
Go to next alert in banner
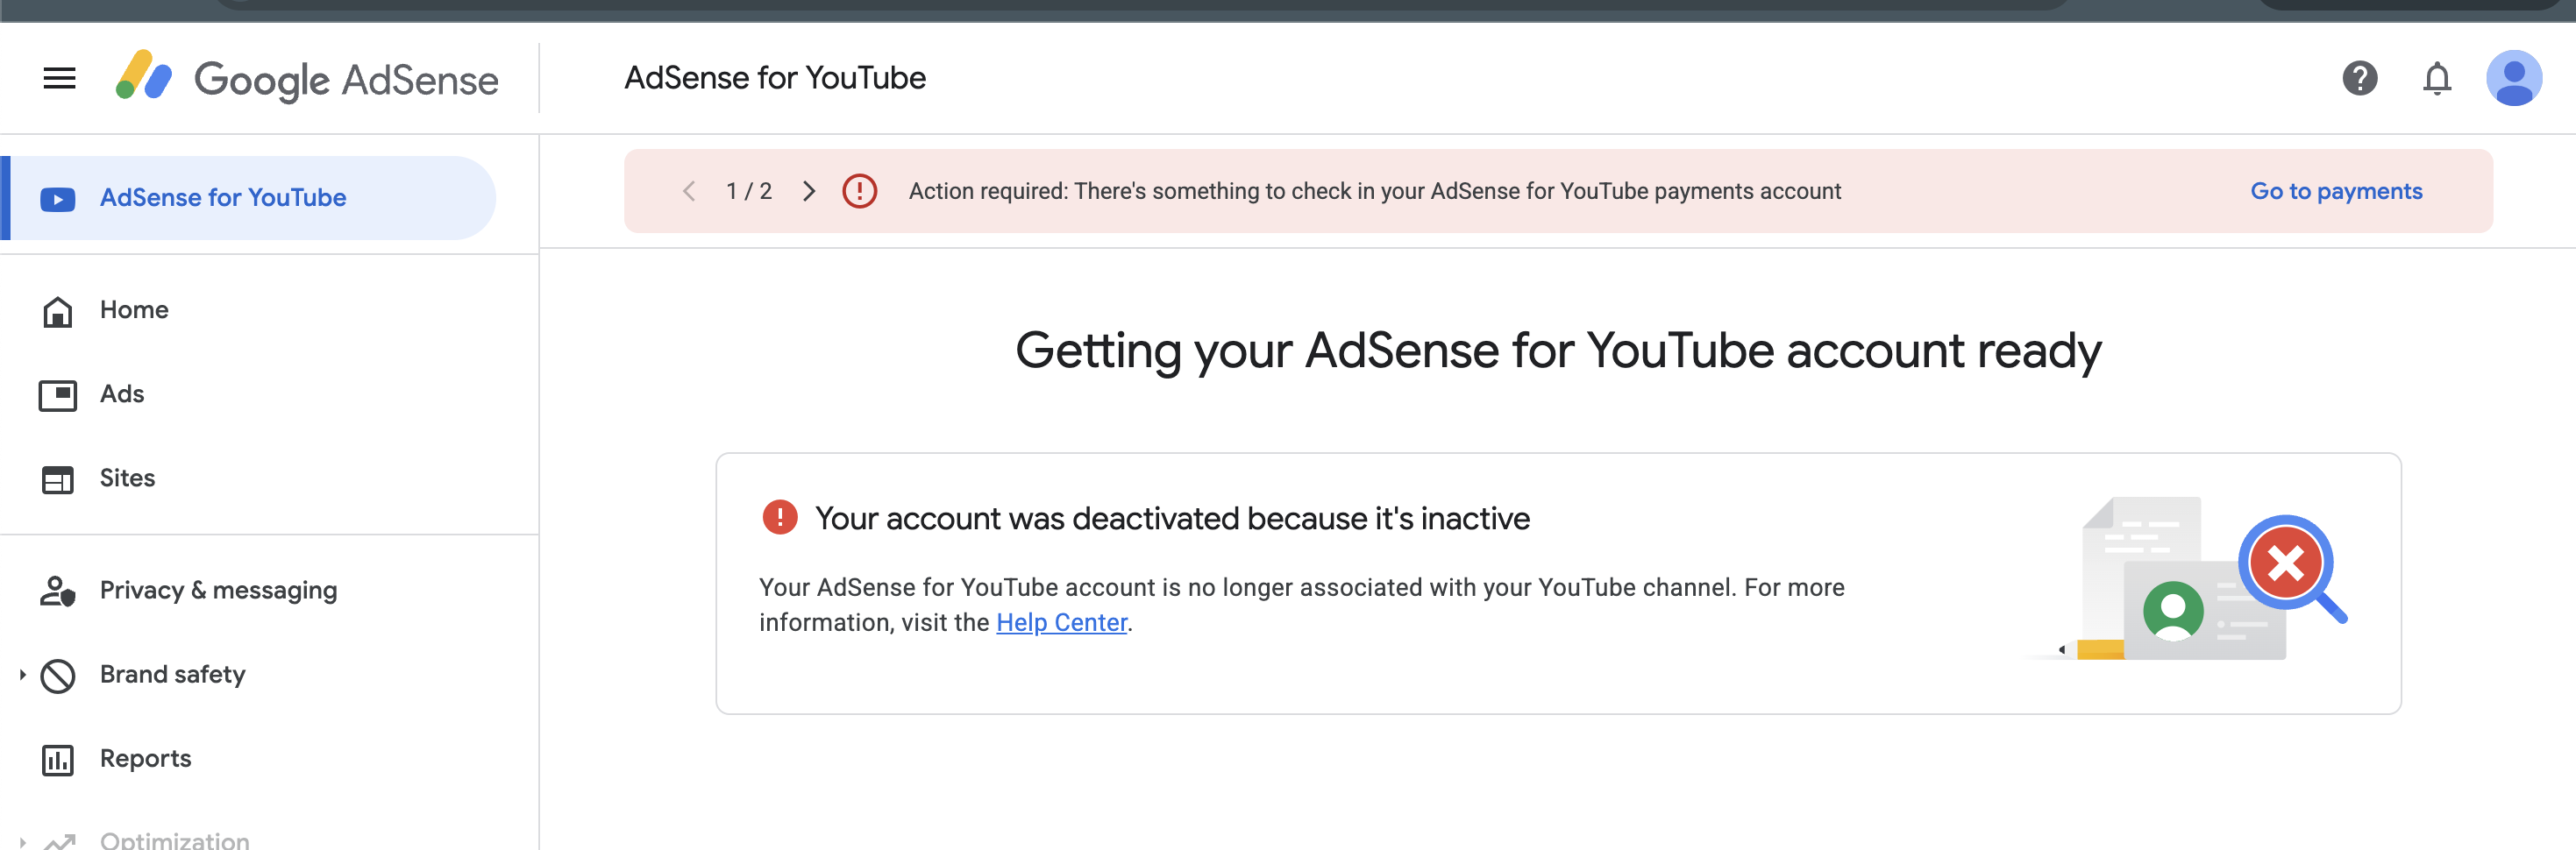click(809, 191)
